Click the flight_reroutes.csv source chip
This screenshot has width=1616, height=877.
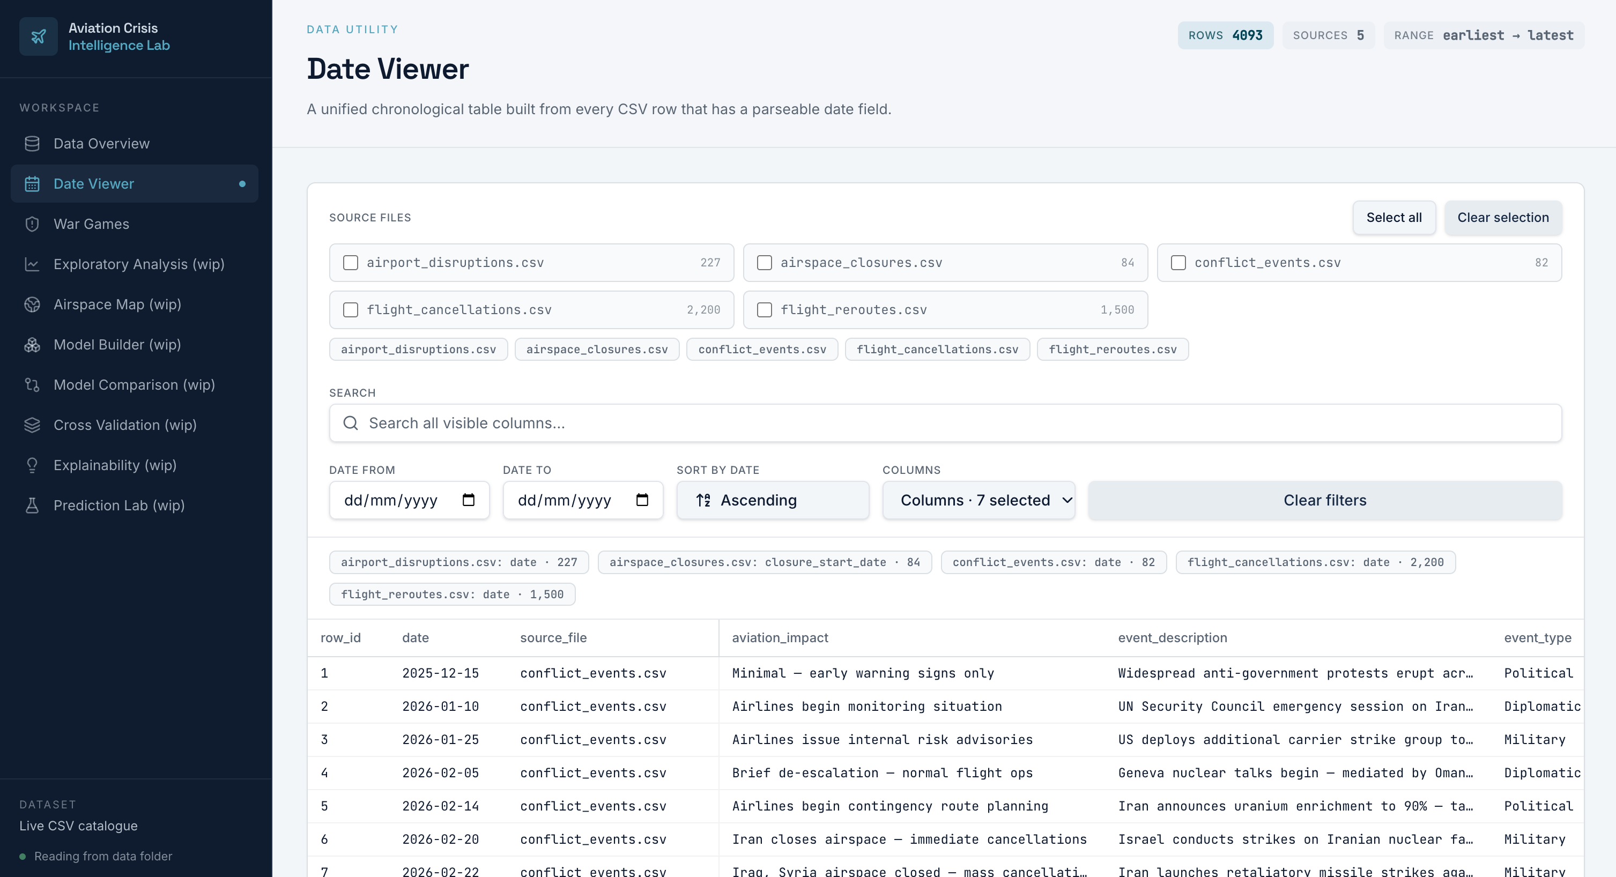click(x=1112, y=349)
